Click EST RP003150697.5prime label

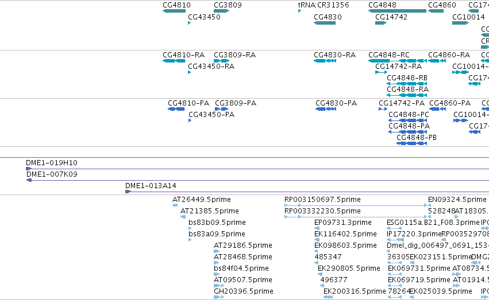pyautogui.click(x=322, y=200)
